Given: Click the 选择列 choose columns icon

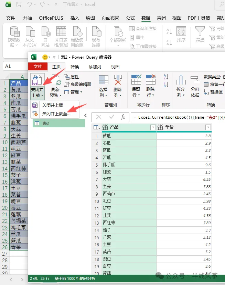Looking at the screenshot, I should point(103,80).
